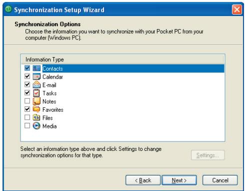Select the Notes row label
The width and height of the screenshot is (245, 191).
point(49,101)
